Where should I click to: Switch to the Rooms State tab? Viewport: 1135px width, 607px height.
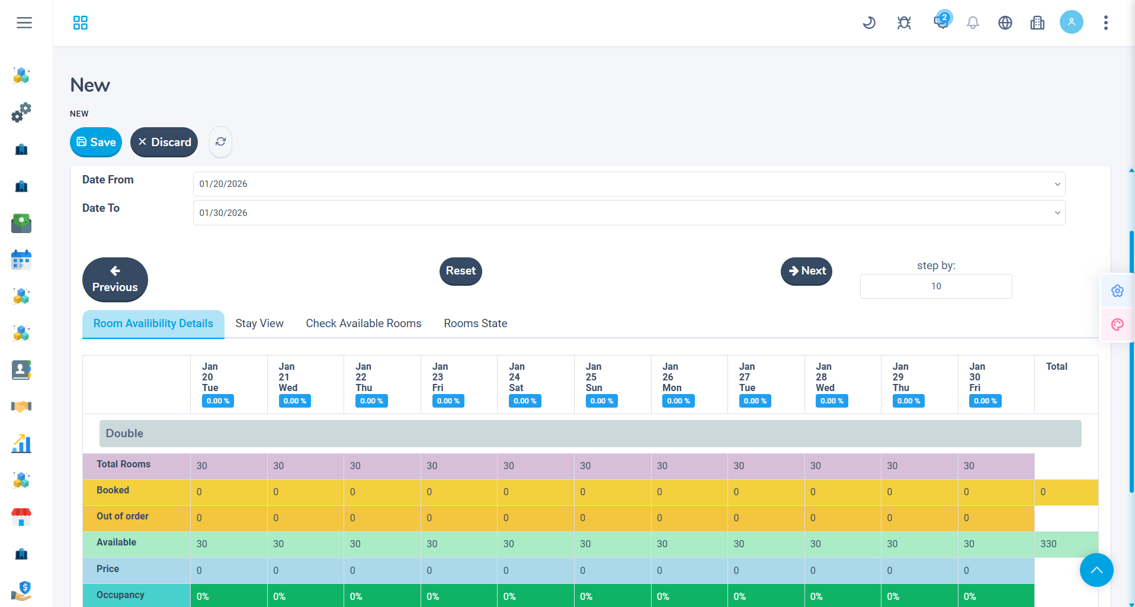475,324
